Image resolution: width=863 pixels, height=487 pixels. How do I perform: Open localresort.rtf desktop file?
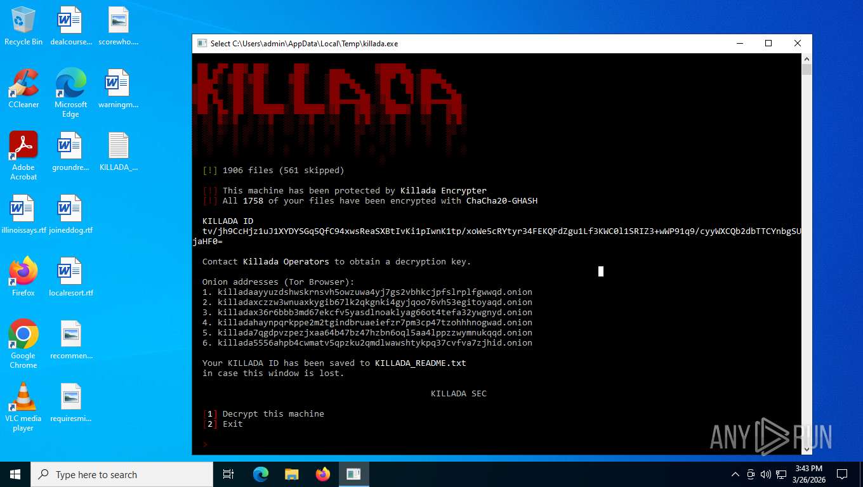tap(70, 277)
